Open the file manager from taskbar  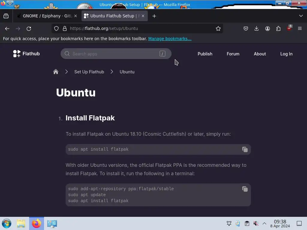coord(21,223)
